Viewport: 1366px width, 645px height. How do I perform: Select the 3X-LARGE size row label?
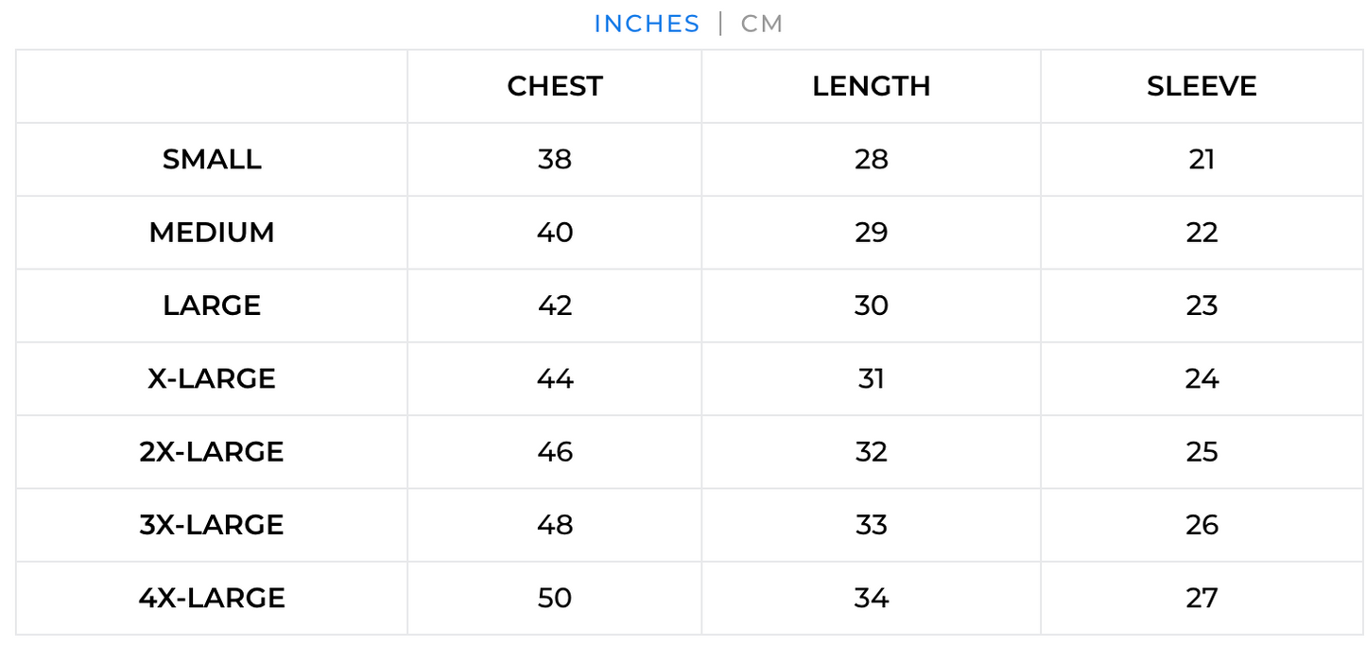212,525
